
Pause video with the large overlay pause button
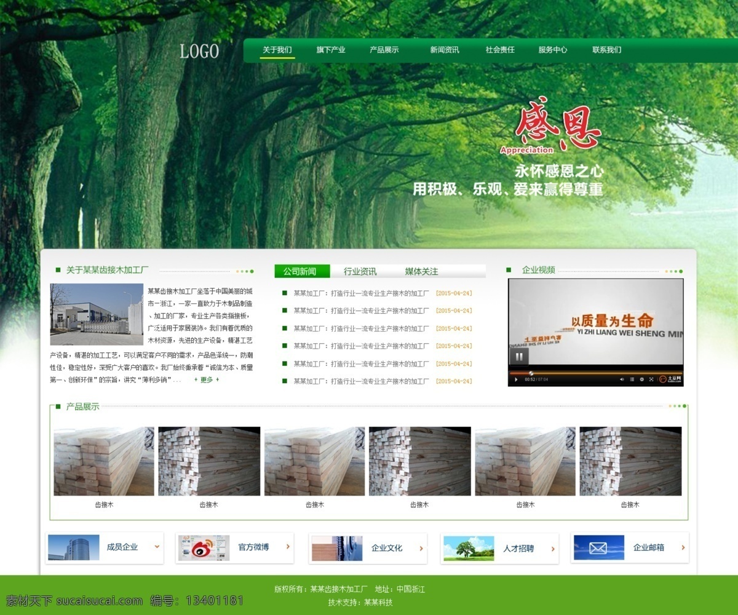[519, 356]
